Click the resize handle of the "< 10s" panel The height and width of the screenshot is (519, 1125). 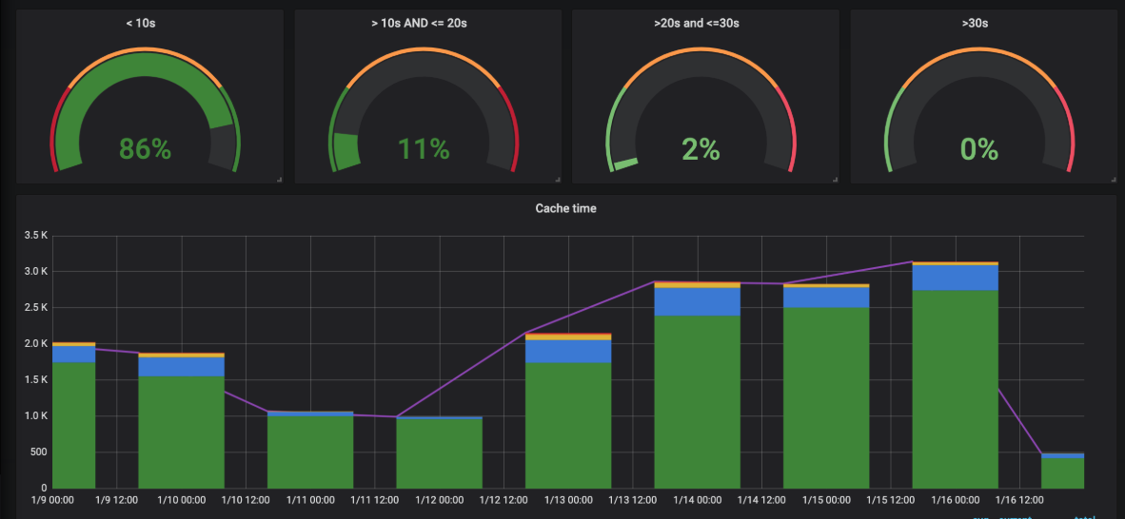click(280, 180)
